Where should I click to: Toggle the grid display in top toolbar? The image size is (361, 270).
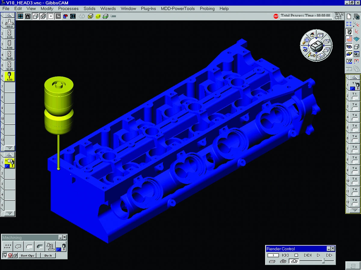pos(58,16)
